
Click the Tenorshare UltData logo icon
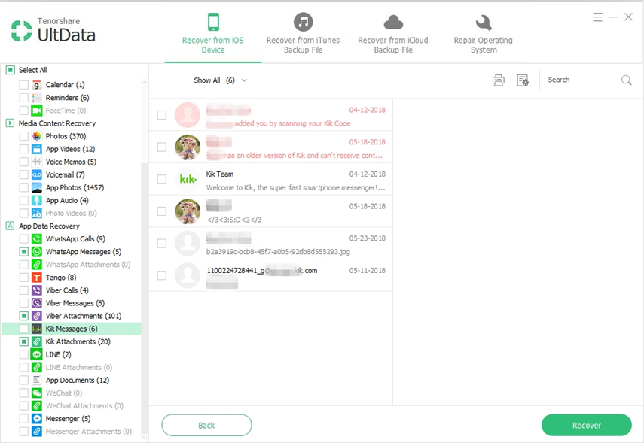click(21, 31)
